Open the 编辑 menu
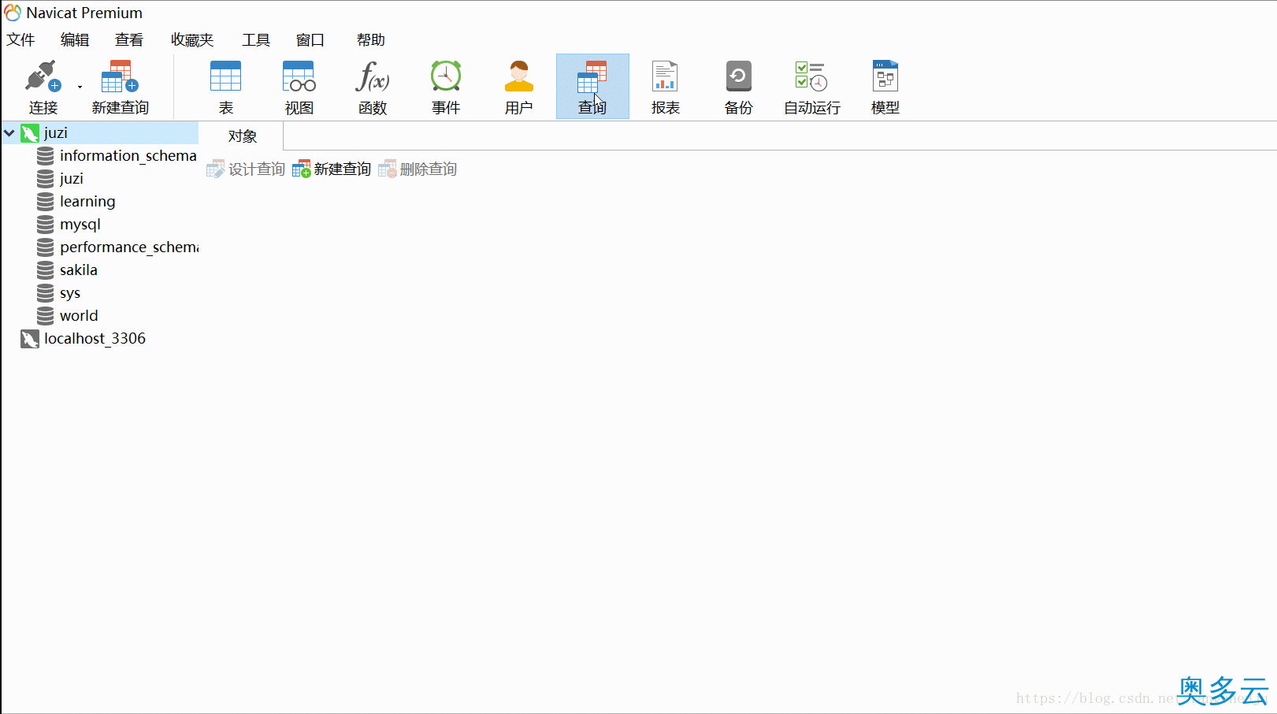The height and width of the screenshot is (714, 1277). 75,39
